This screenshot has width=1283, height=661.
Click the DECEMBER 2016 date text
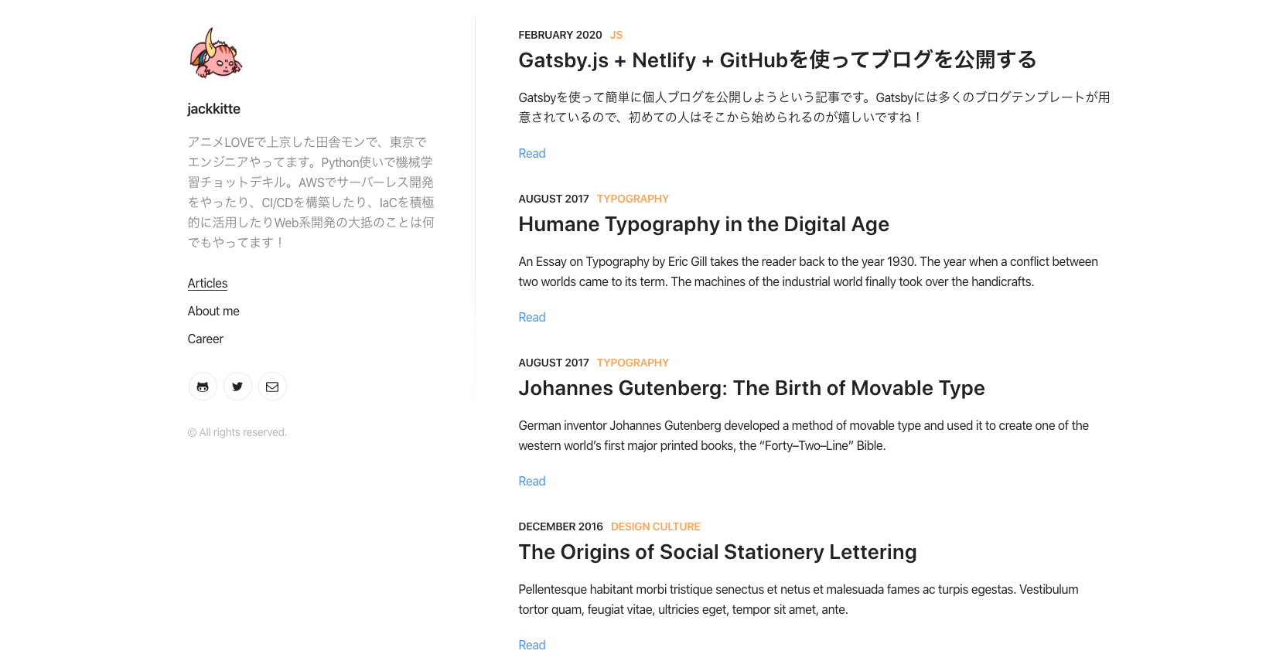pyautogui.click(x=561, y=527)
